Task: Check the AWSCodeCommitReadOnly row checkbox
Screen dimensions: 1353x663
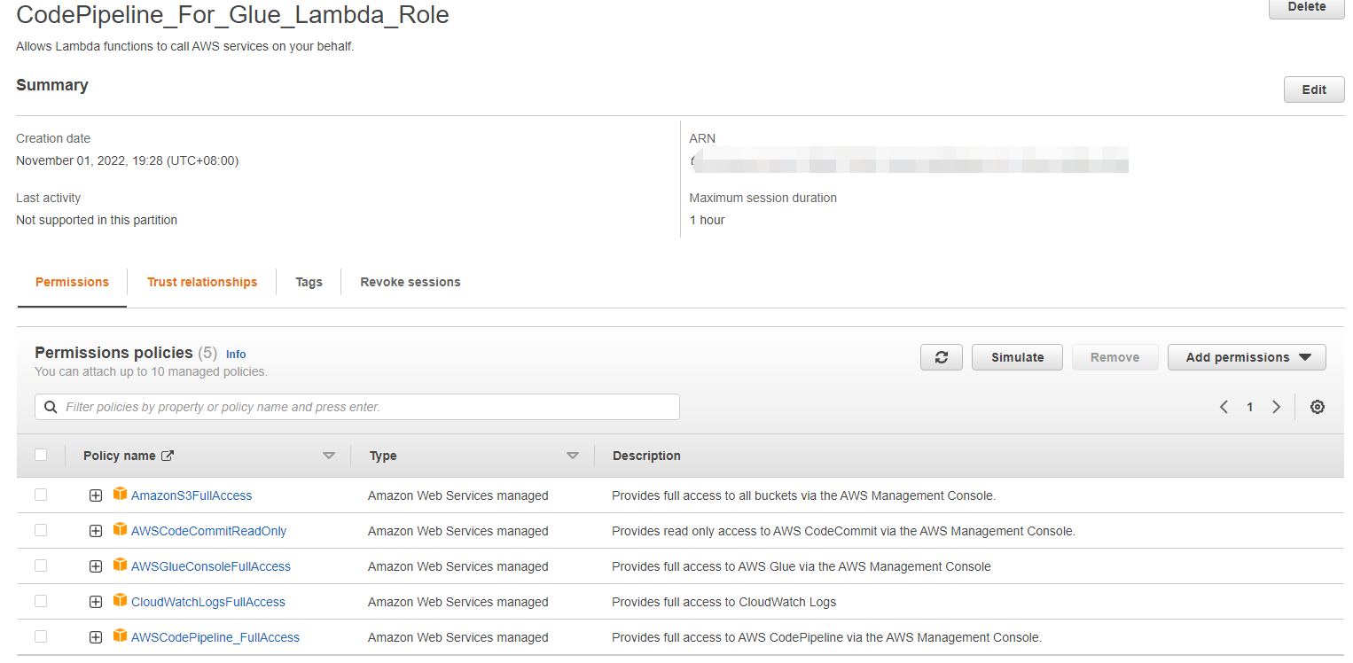Action: click(41, 530)
